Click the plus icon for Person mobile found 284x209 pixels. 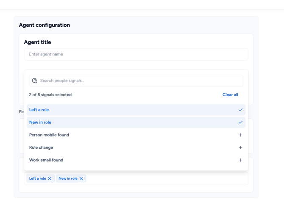point(240,135)
